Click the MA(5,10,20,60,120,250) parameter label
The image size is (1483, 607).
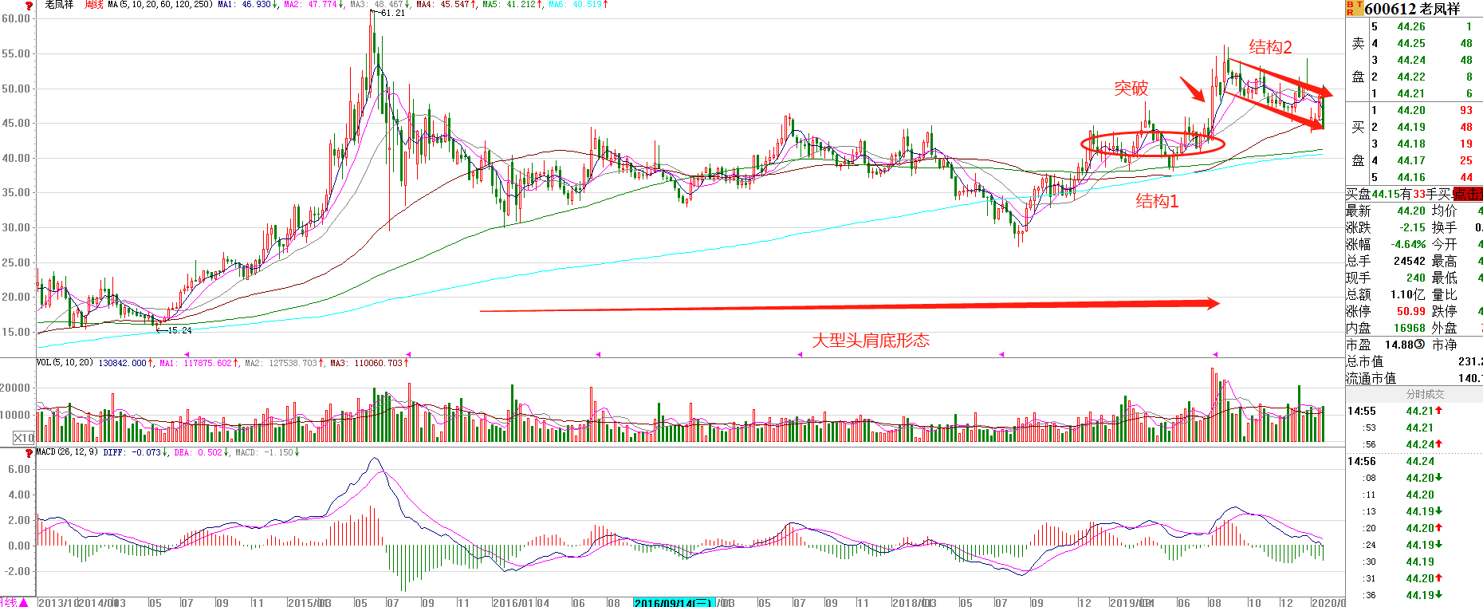coord(160,5)
